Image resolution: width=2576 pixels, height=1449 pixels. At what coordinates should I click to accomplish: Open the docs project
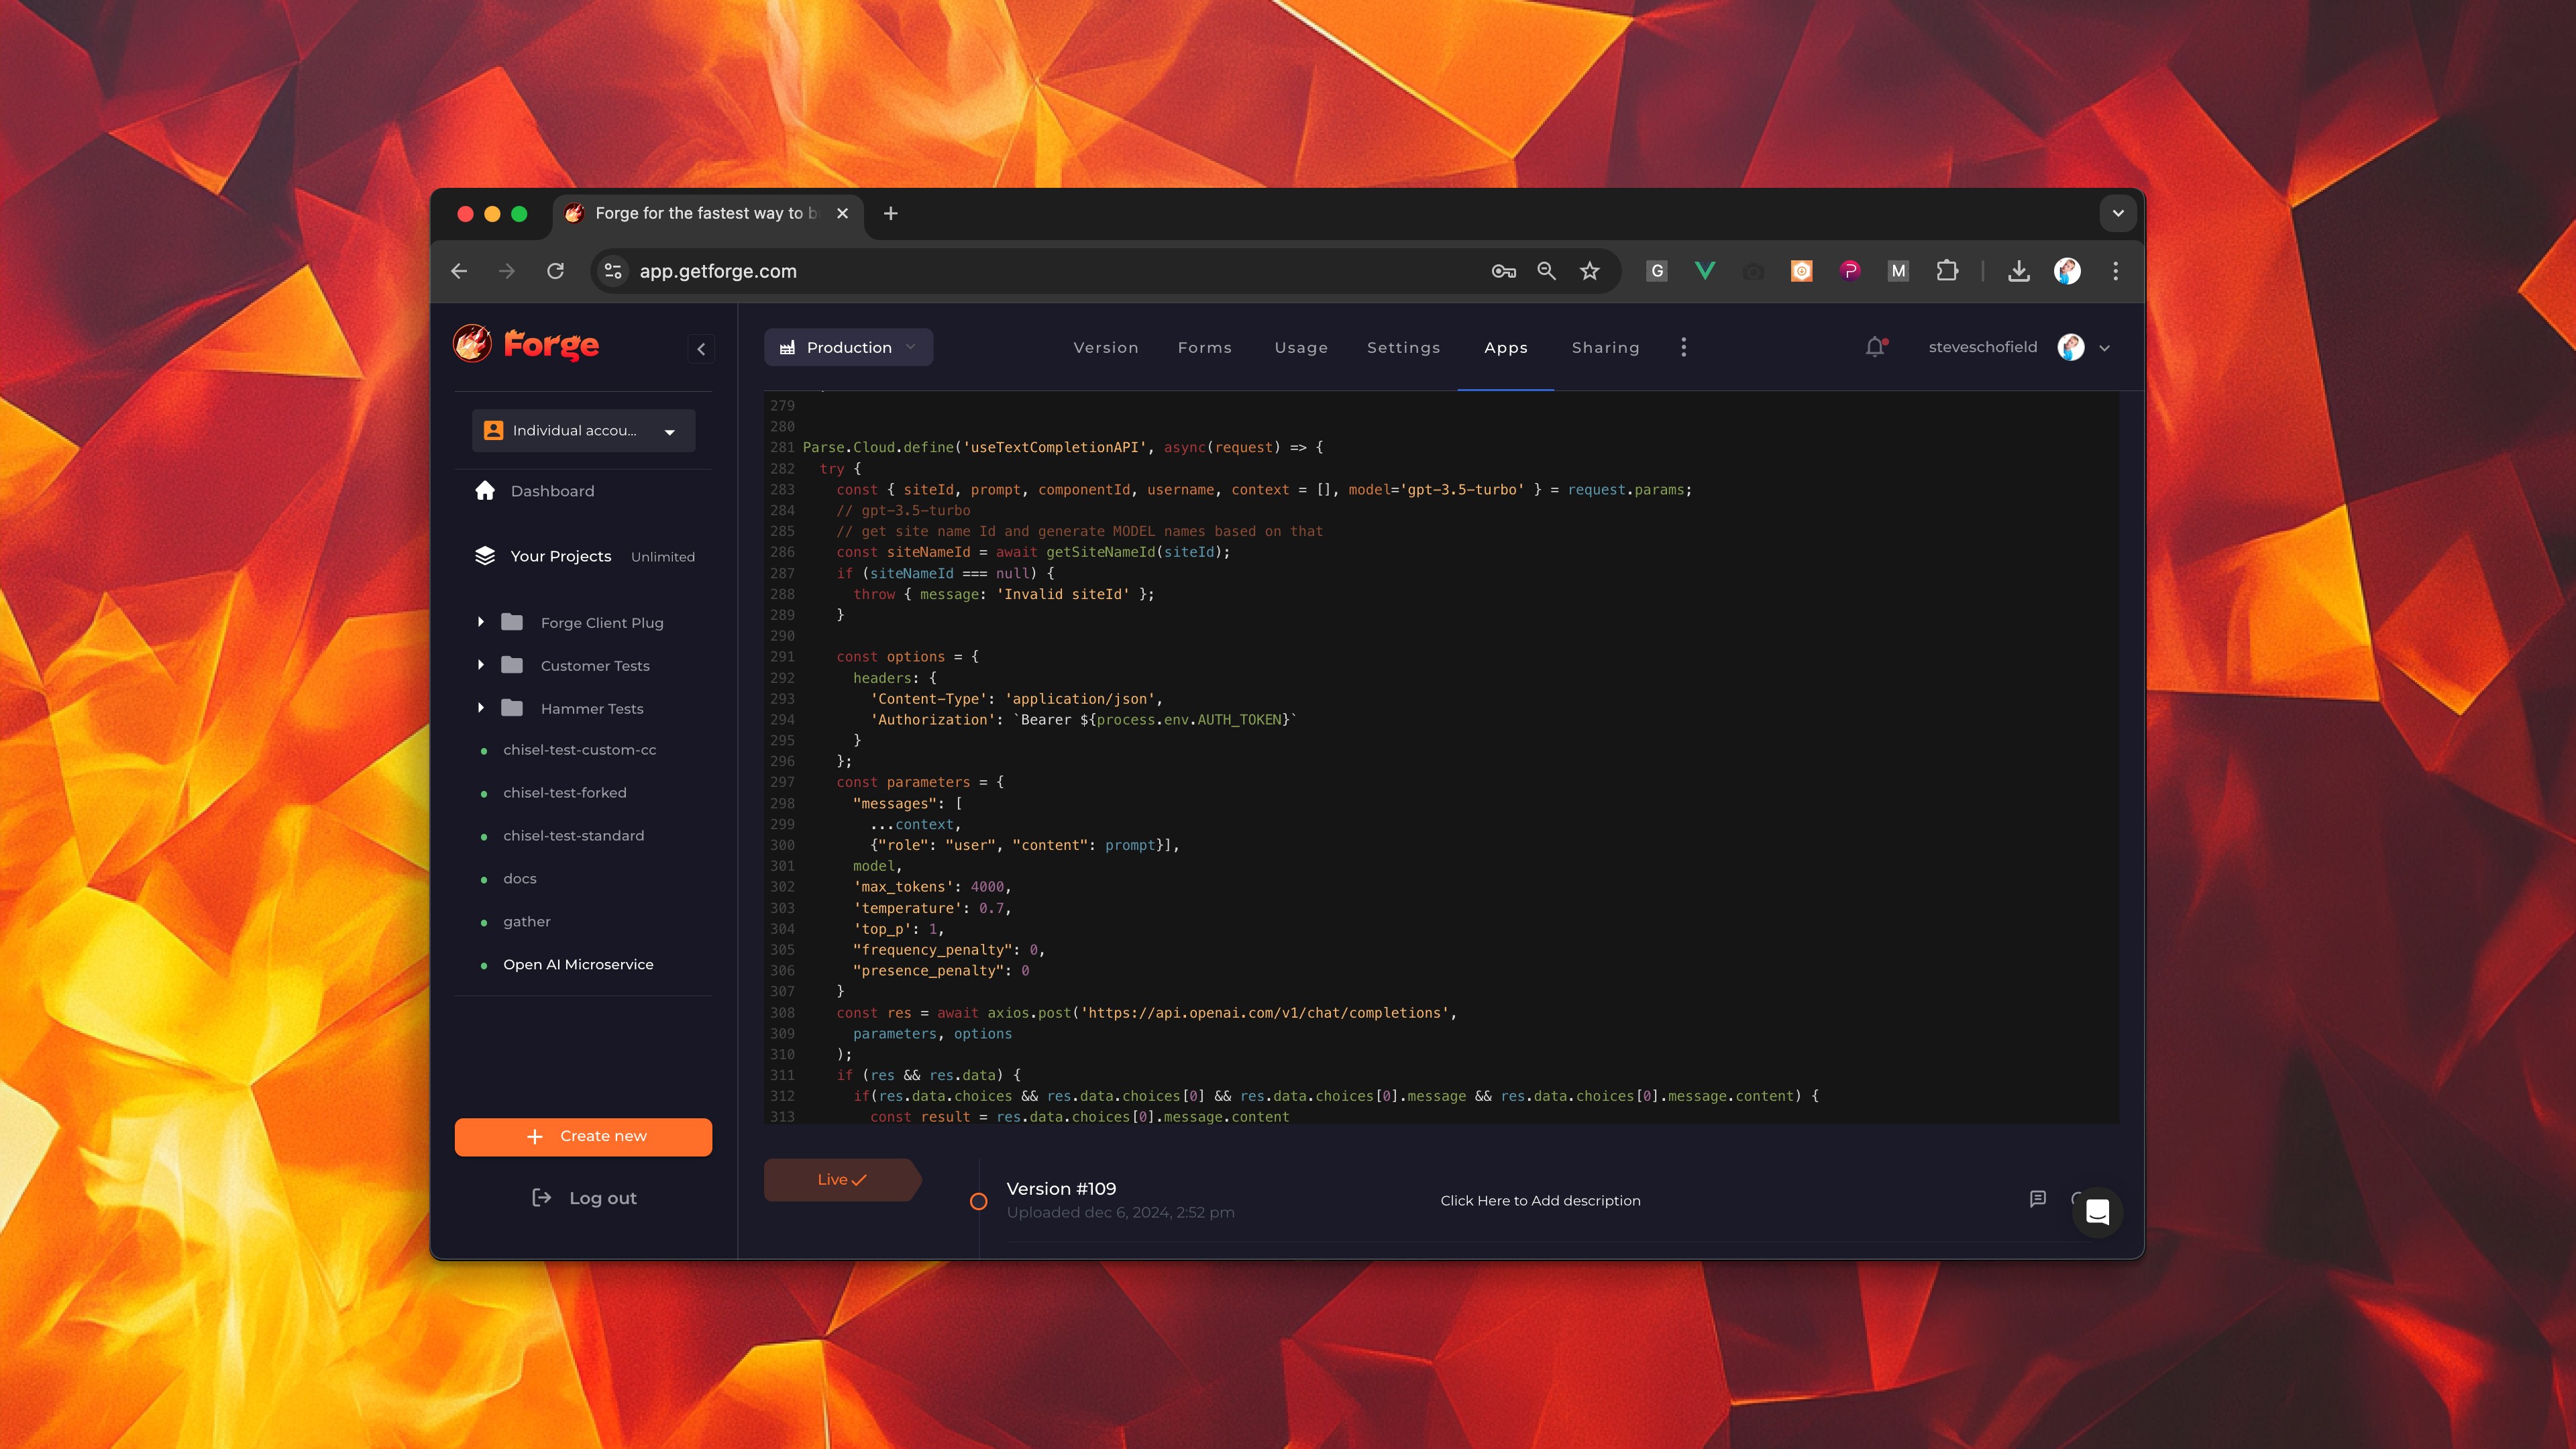(x=520, y=879)
